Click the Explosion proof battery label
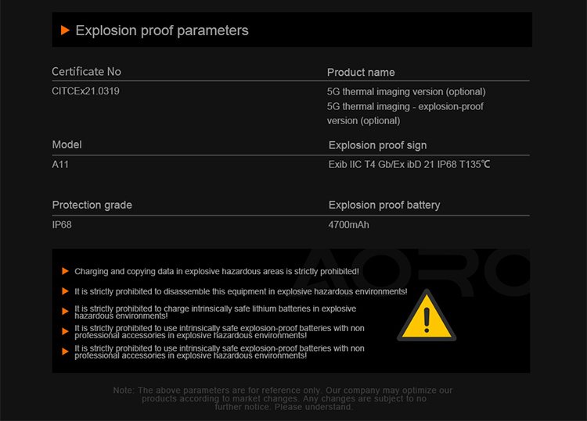 (384, 205)
